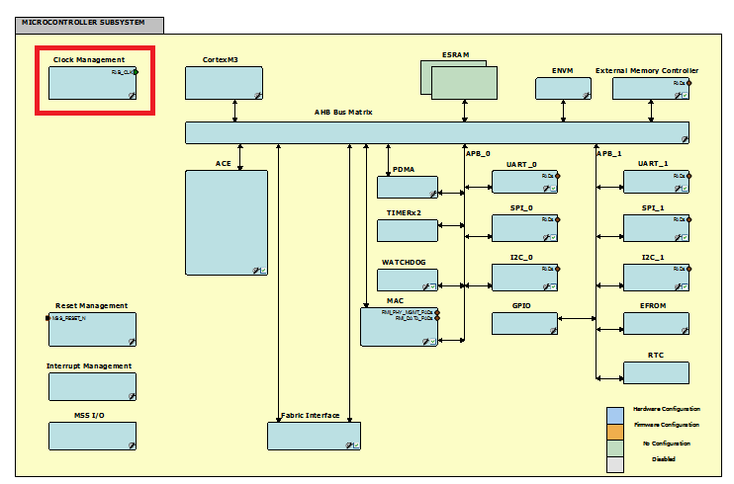Toggle the MAC block enable checkbox
This screenshot has height=484, width=734.
click(432, 341)
